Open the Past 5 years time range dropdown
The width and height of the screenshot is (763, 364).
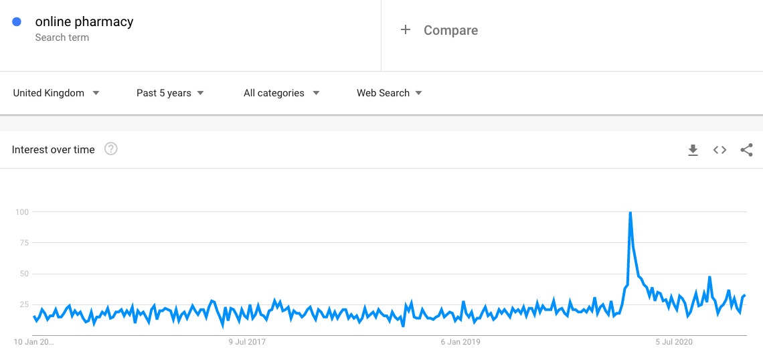(170, 93)
